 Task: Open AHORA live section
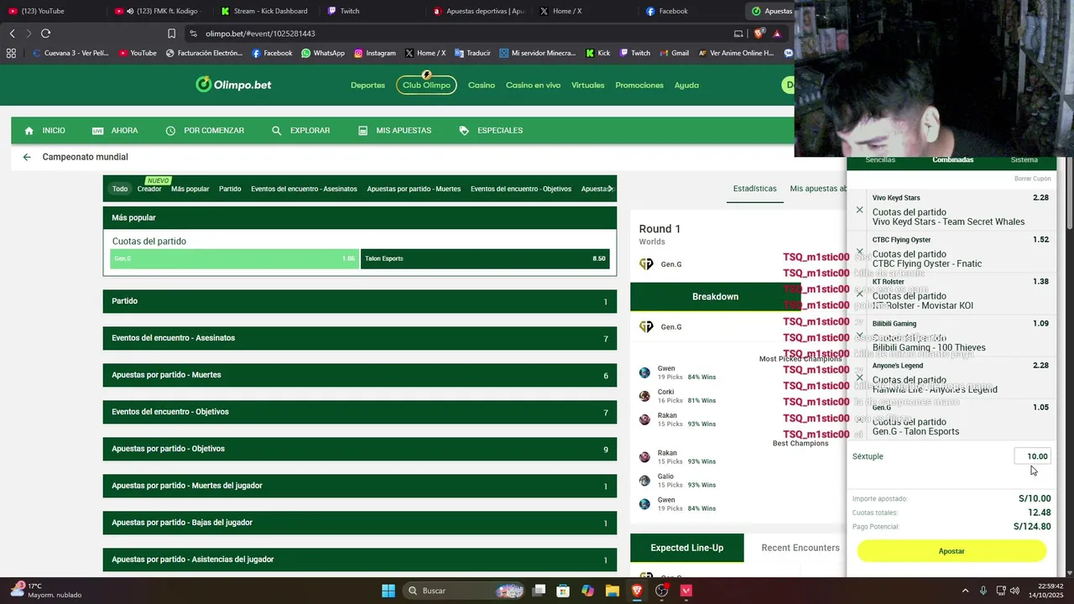point(115,131)
